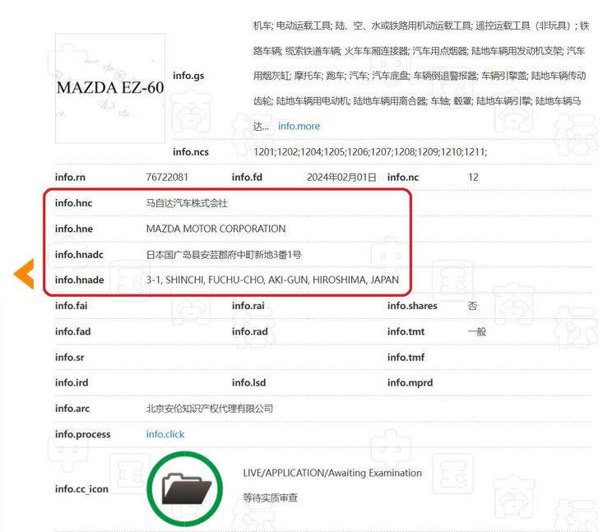Click the info.shares value 否
This screenshot has height=532, width=612.
pos(472,306)
